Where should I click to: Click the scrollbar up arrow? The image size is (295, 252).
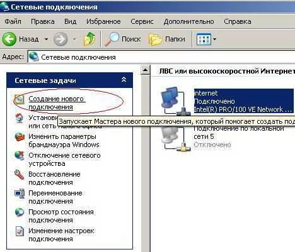point(145,70)
